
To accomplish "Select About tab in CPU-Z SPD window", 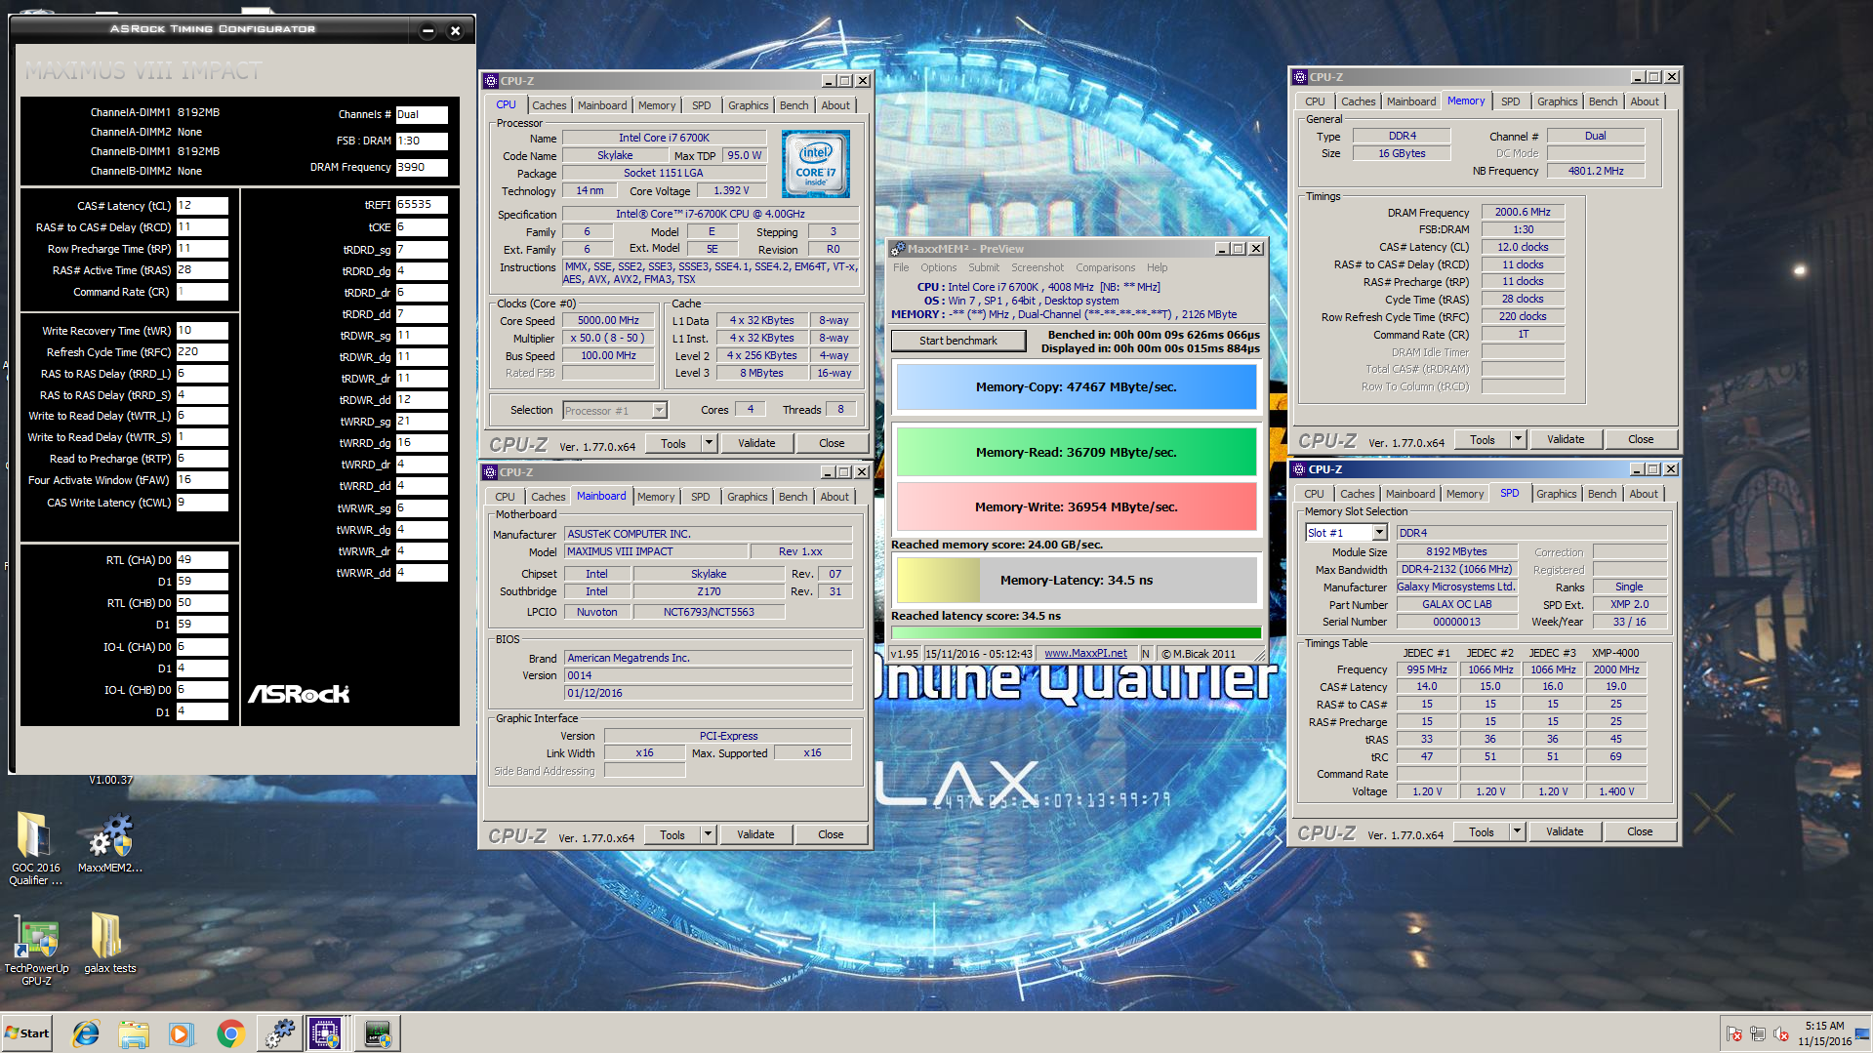I will point(1644,494).
